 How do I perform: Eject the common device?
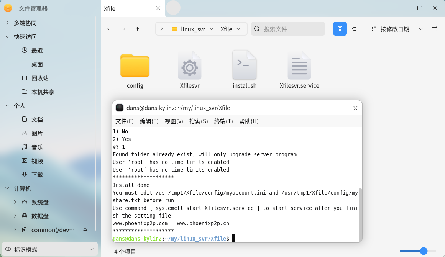click(85, 230)
